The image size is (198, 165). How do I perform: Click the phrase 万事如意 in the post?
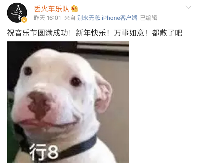click(x=129, y=33)
